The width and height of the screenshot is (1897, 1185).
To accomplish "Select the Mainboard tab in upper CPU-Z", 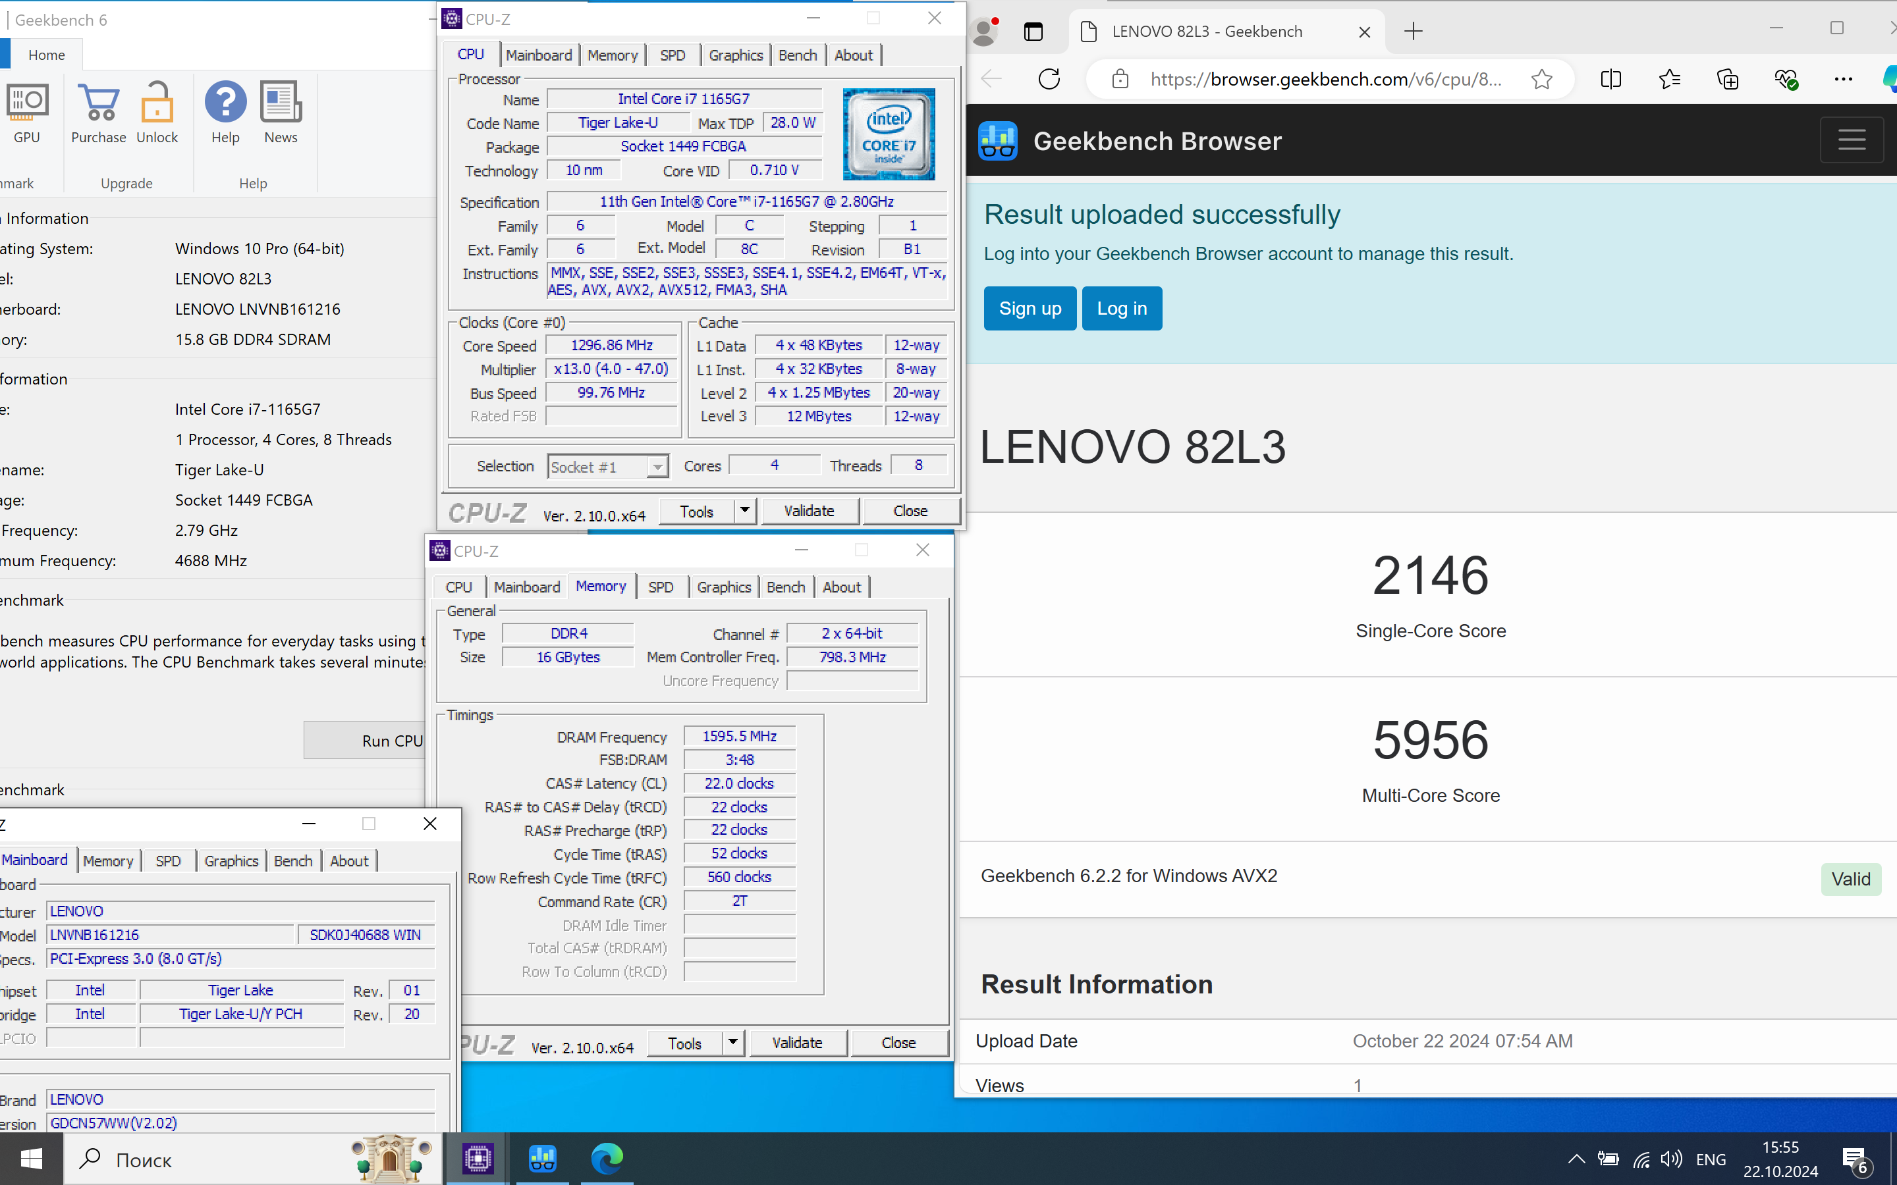I will [x=539, y=55].
